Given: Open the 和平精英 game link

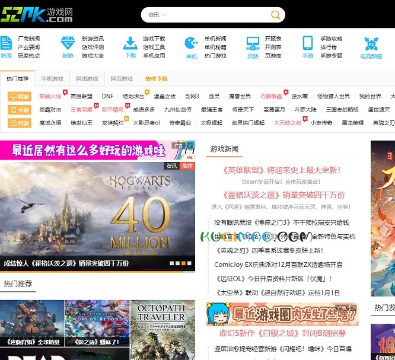Looking at the screenshot, I should [x=113, y=110].
